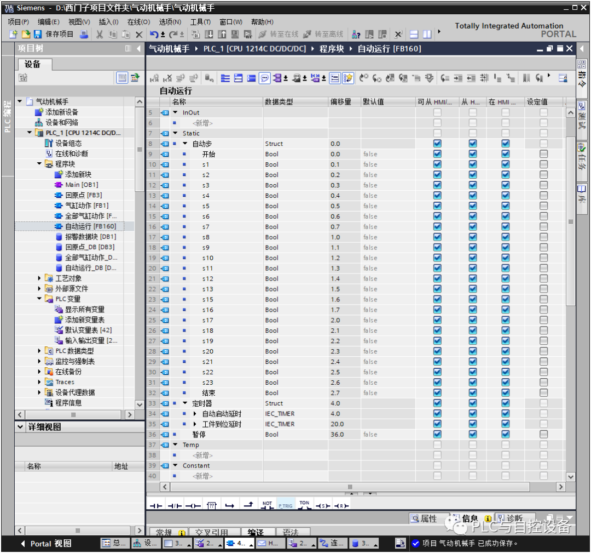Click the set coil (S) icon
591x553 pixels.
pyautogui.click(x=323, y=505)
